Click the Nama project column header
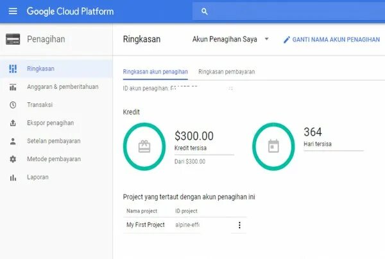The height and width of the screenshot is (259, 385). coord(142,211)
